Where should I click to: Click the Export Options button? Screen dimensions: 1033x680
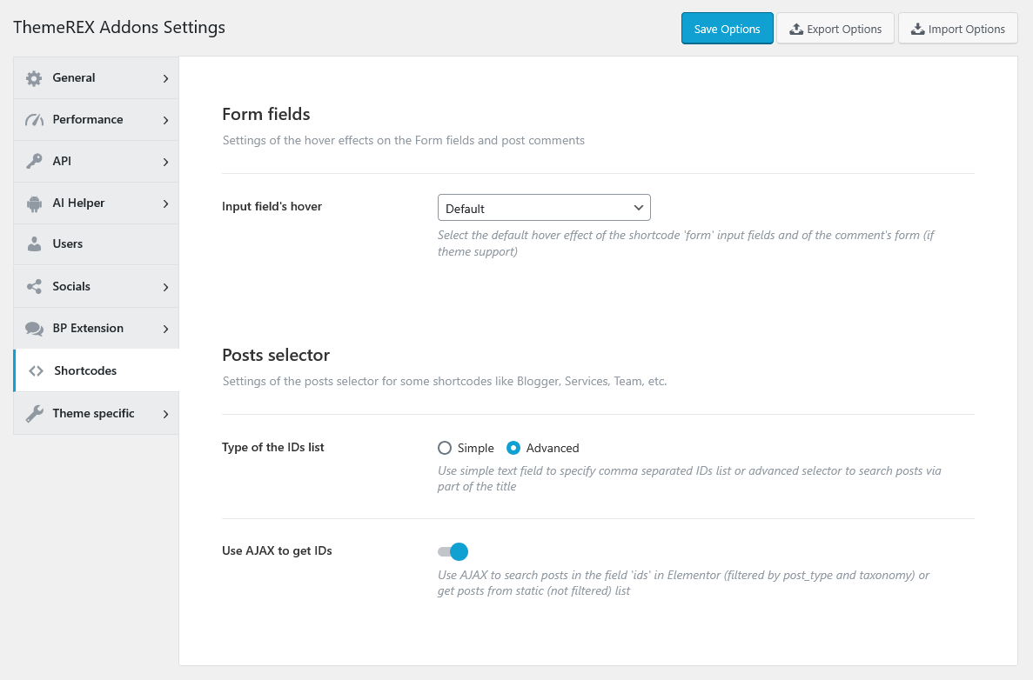coord(835,29)
